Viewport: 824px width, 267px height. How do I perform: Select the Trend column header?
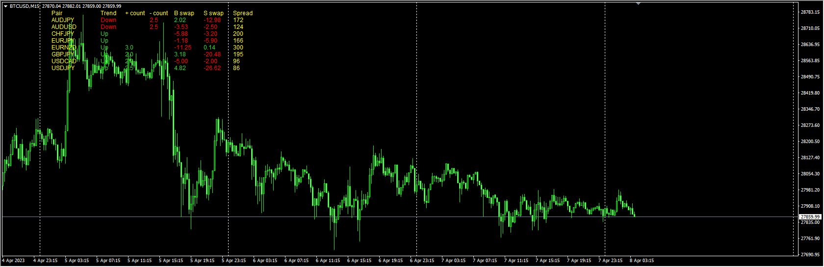(108, 13)
